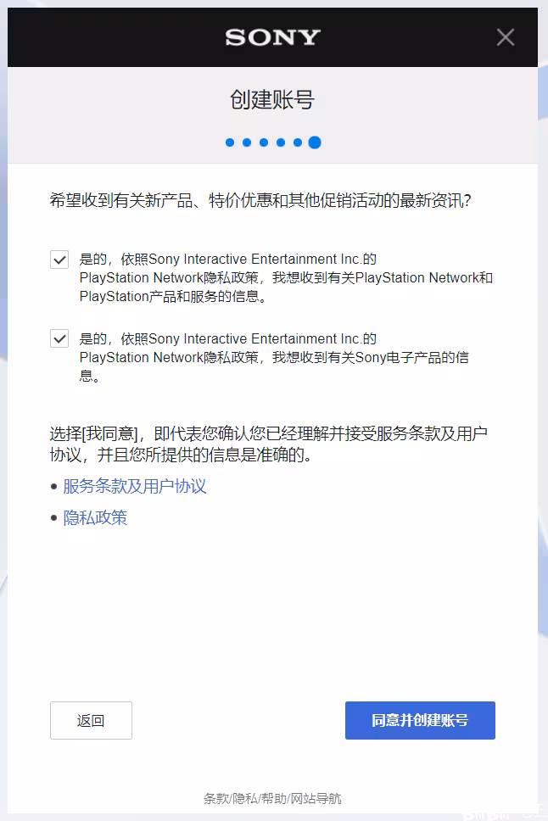Click the 返回 button
Viewport: 548px width, 821px height.
91,720
